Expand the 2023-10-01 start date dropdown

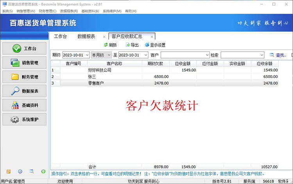87,55
